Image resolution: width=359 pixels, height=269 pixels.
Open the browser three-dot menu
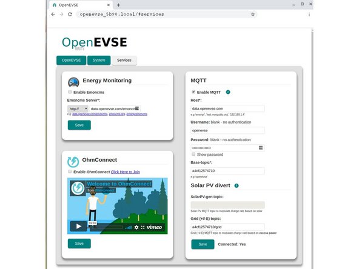pos(309,14)
